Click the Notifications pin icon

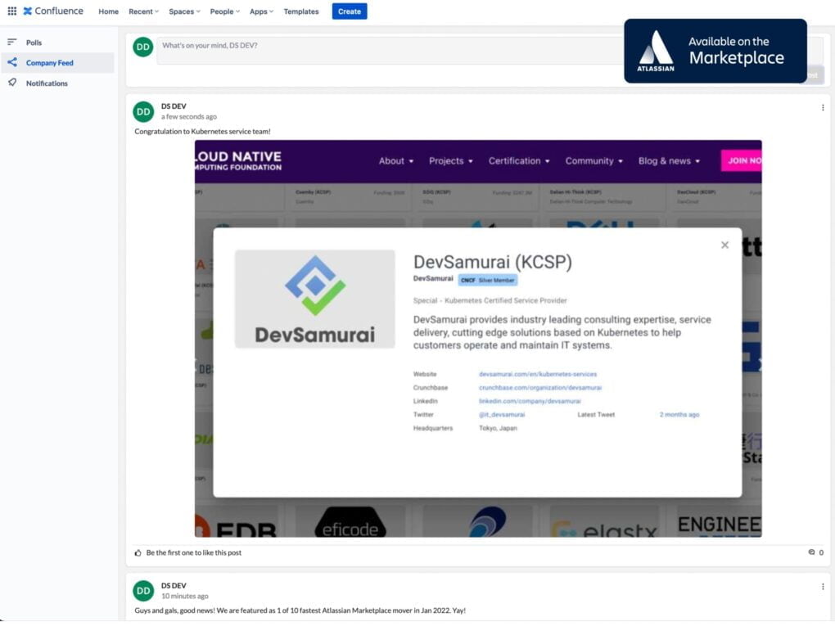[x=12, y=83]
